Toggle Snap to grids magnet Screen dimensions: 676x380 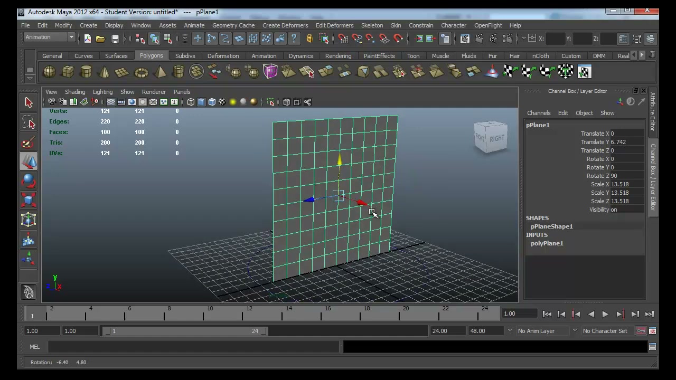(x=343, y=39)
